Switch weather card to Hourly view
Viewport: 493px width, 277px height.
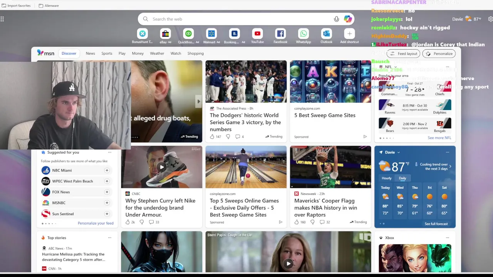(386, 178)
